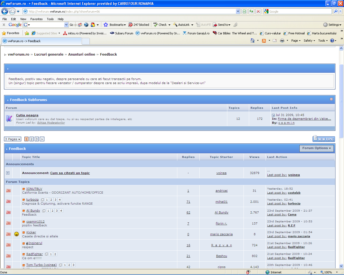This screenshot has height=275, width=344.
Task: Click the Cutia neagra forum folder icon
Action: (9, 118)
